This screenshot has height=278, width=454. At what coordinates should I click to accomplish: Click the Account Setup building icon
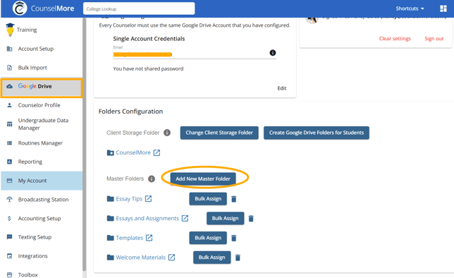coord(10,49)
